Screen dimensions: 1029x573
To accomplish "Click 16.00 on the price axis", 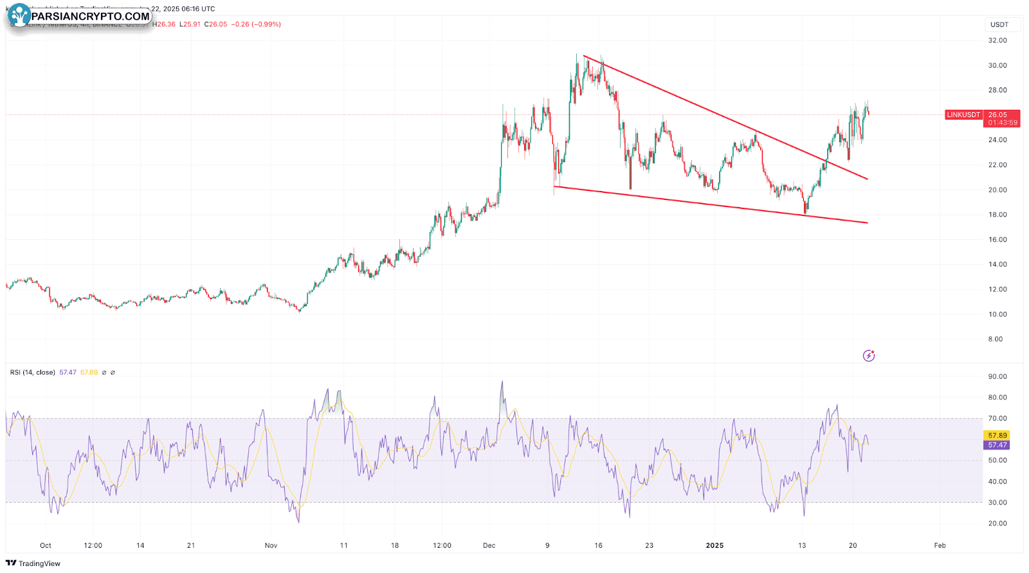I will pyautogui.click(x=997, y=240).
